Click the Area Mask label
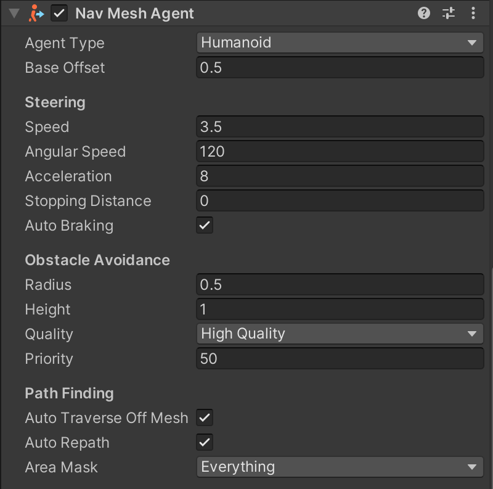The width and height of the screenshot is (493, 489). [x=61, y=467]
